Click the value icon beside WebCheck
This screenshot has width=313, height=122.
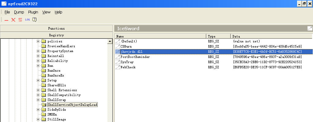pos(118,67)
